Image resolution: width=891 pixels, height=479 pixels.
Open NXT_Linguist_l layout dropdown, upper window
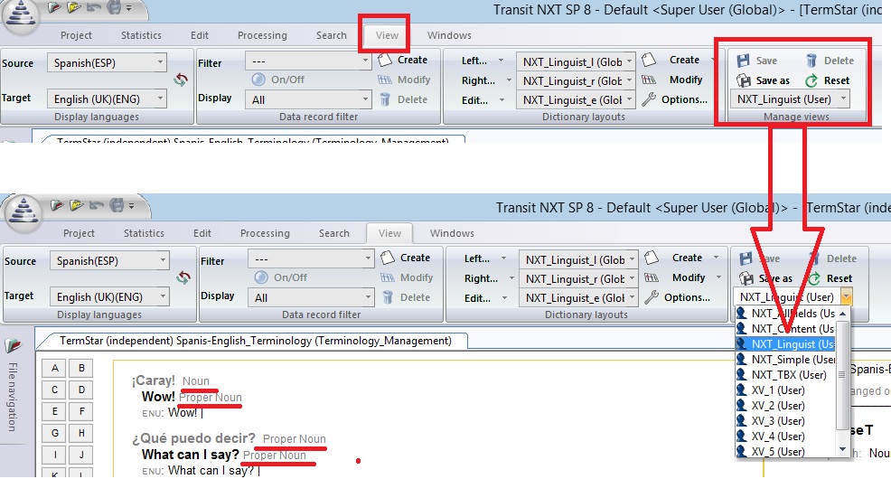pos(629,61)
